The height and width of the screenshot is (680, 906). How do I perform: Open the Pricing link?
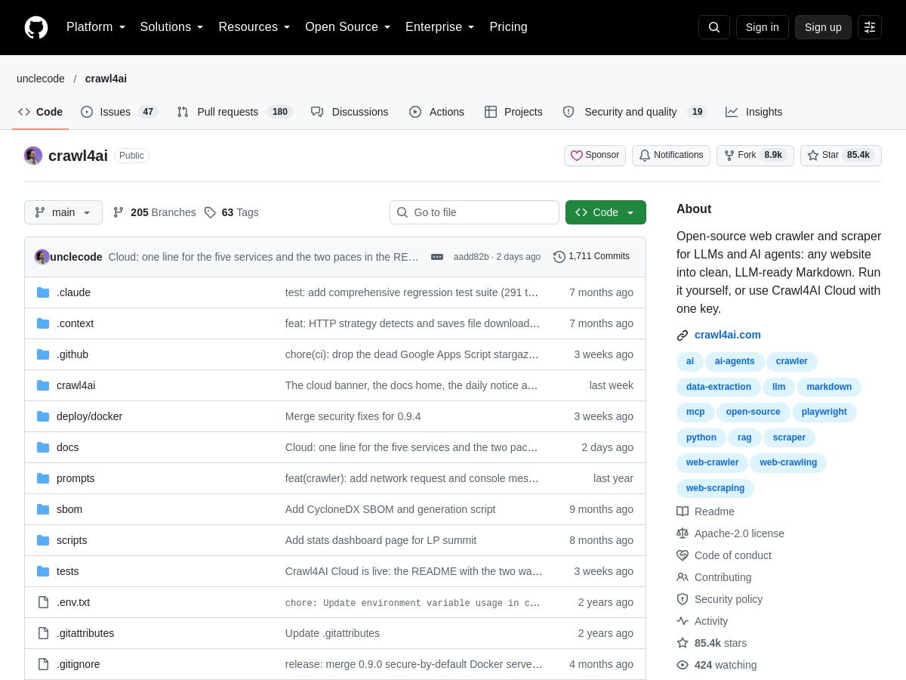coord(508,27)
